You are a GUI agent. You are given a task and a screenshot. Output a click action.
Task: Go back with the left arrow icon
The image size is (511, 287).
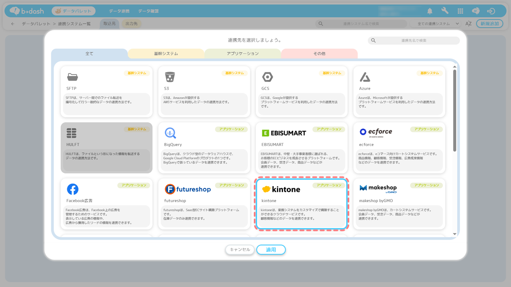point(13,24)
